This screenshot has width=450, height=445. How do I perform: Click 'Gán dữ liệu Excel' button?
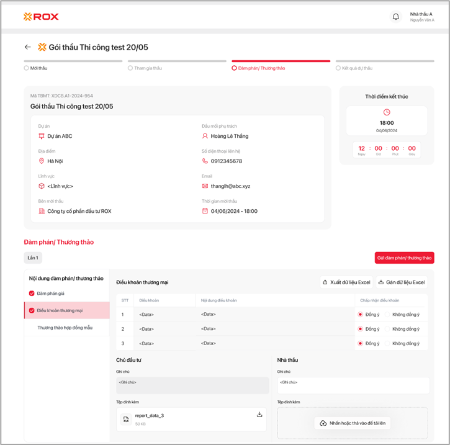tap(401, 282)
